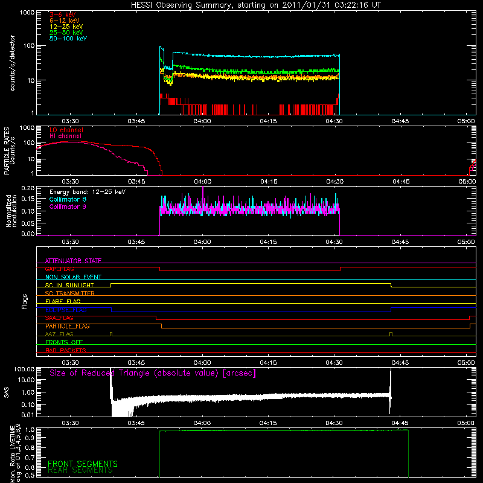Screen dimensions: 483x483
Task: Click the 'counts/s/detector' y-axis label
Action: (12, 63)
